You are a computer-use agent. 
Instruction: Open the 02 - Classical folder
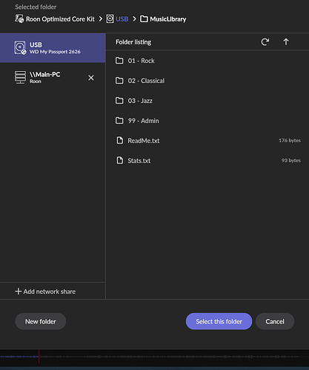click(x=207, y=81)
